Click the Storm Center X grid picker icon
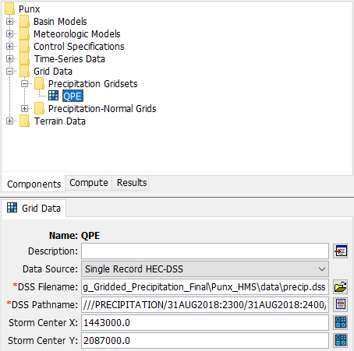This screenshot has width=354, height=351. click(x=341, y=322)
